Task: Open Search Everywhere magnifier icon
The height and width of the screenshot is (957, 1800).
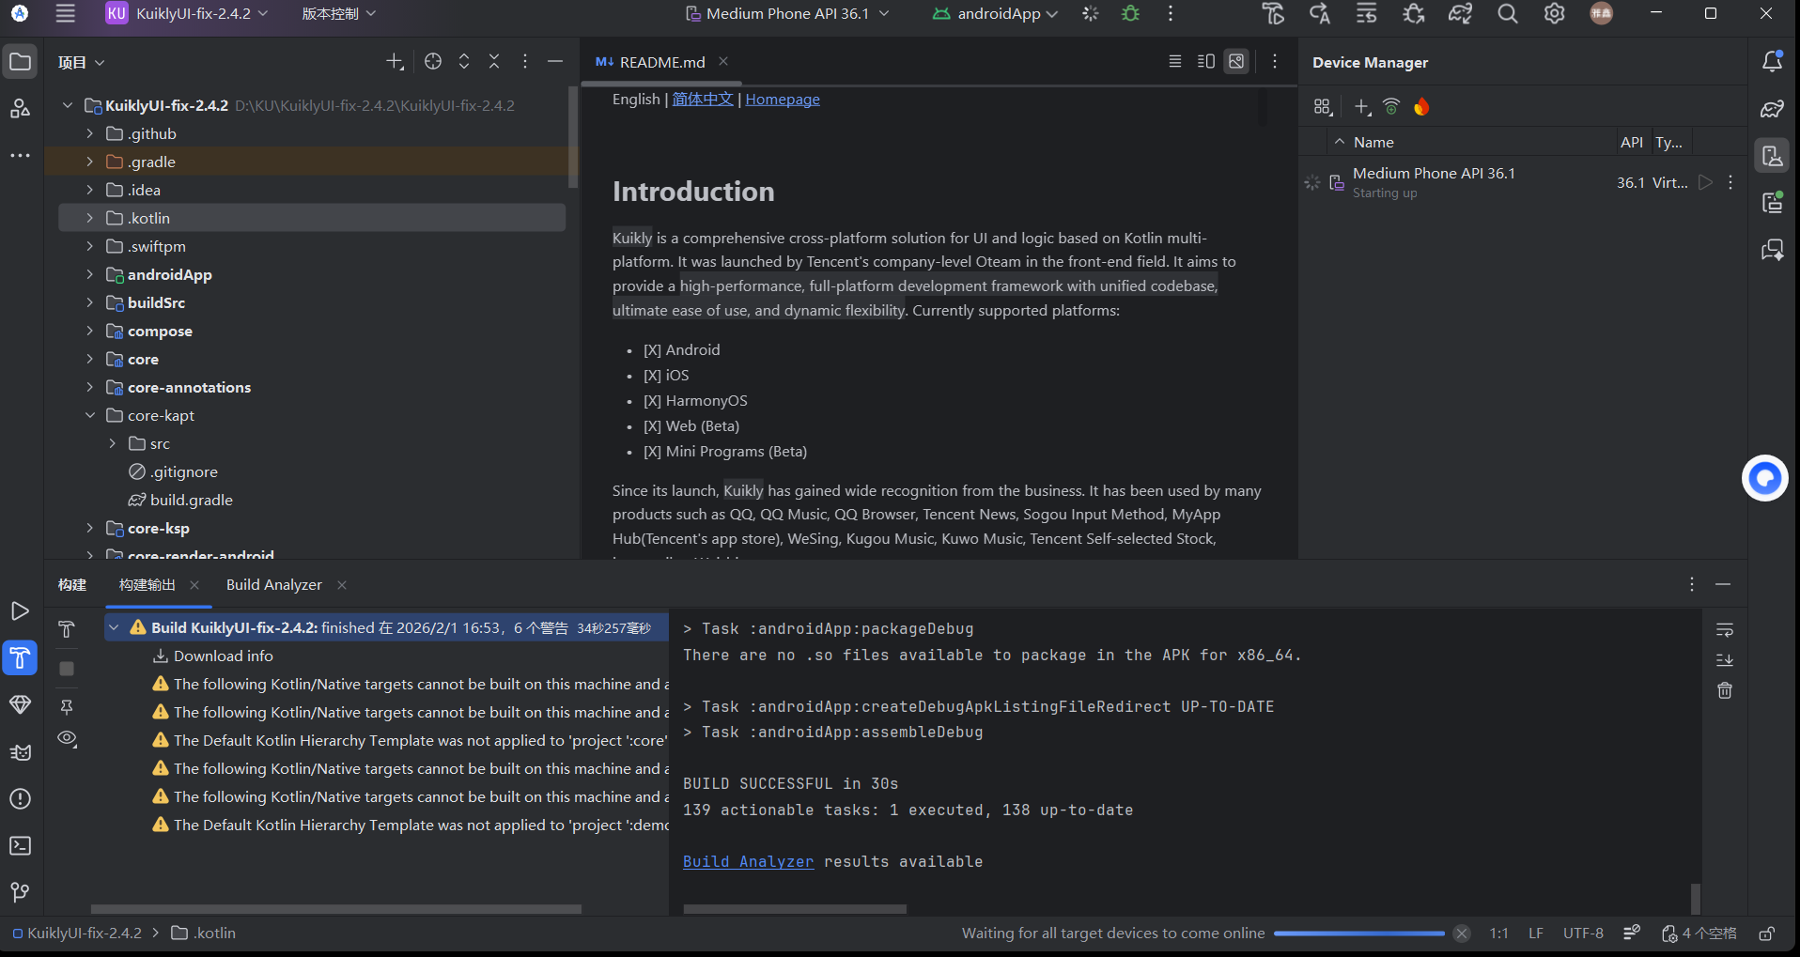Action: (x=1508, y=13)
